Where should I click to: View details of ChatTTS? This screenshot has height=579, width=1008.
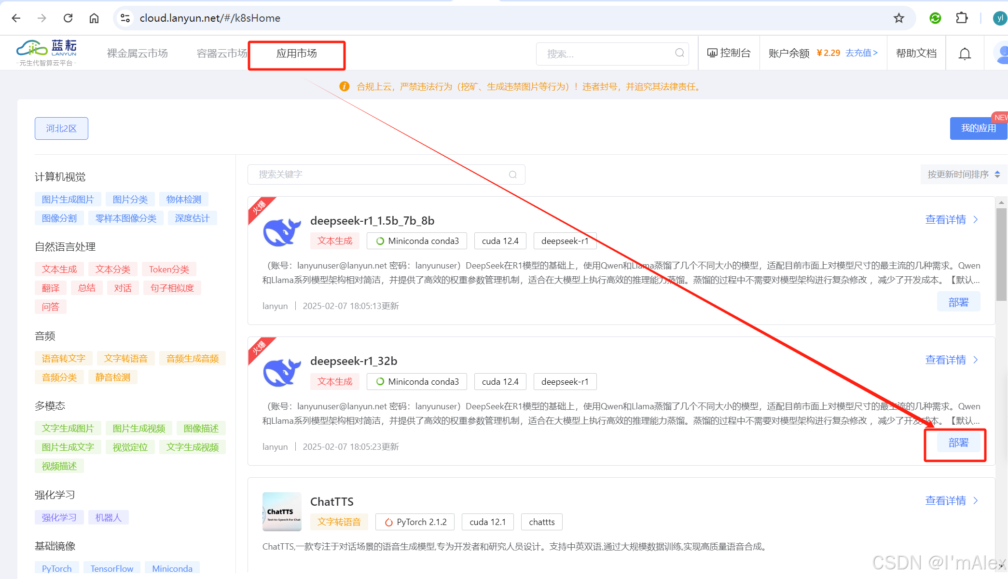951,501
